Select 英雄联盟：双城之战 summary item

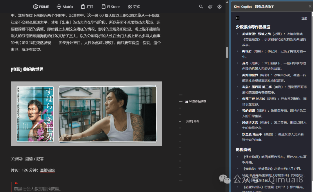coord(274,39)
